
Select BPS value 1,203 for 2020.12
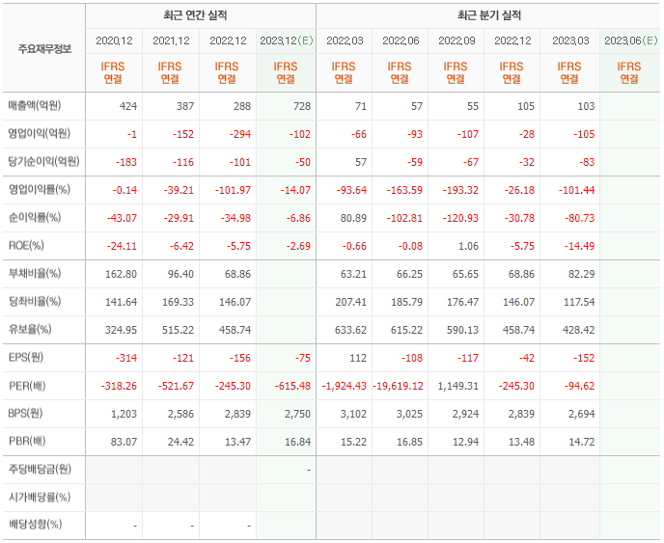click(124, 414)
